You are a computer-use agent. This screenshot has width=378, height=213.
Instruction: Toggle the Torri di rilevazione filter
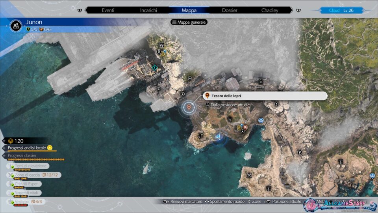point(28,166)
